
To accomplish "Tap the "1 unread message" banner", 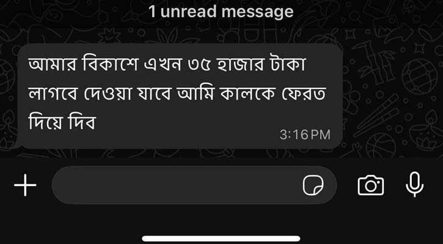I will pos(221,12).
